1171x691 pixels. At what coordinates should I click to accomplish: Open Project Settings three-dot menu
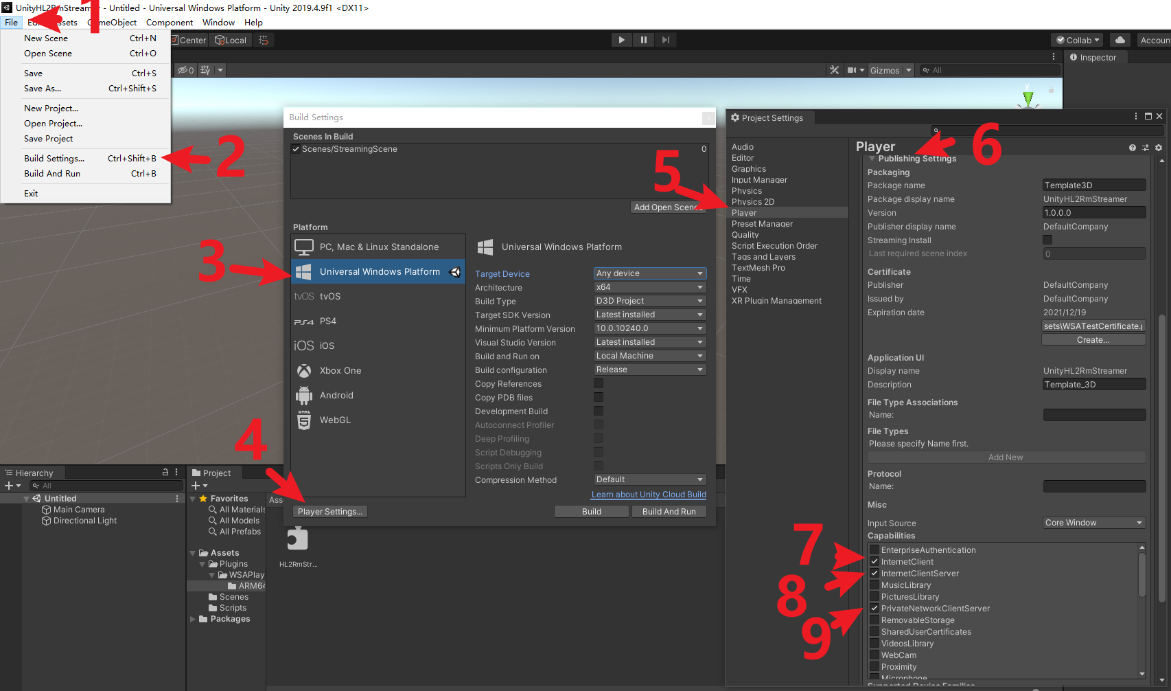(1136, 117)
